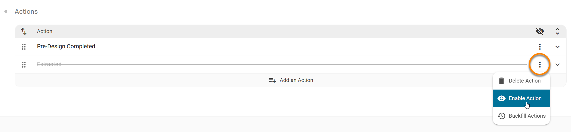The width and height of the screenshot is (571, 132).
Task: Expand the Pre-Design Completed row
Action: (557, 47)
